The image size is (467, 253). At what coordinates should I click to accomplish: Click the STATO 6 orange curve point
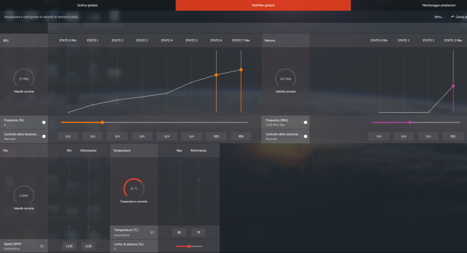(216, 75)
